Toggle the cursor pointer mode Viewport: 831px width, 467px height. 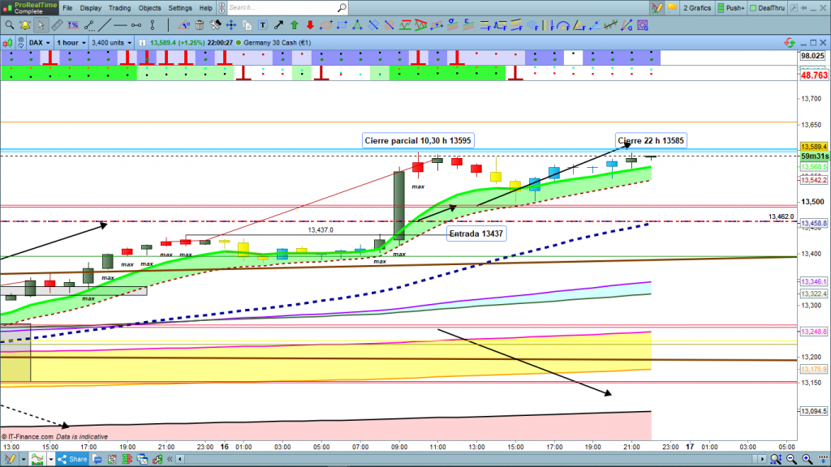point(40,25)
